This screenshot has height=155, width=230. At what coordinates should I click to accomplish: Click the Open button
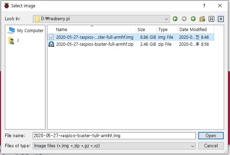click(211, 135)
